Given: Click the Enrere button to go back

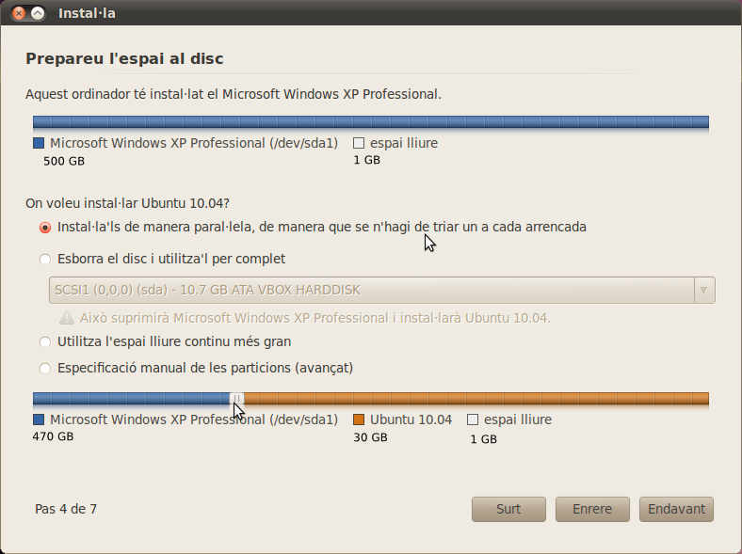Looking at the screenshot, I should coord(592,509).
